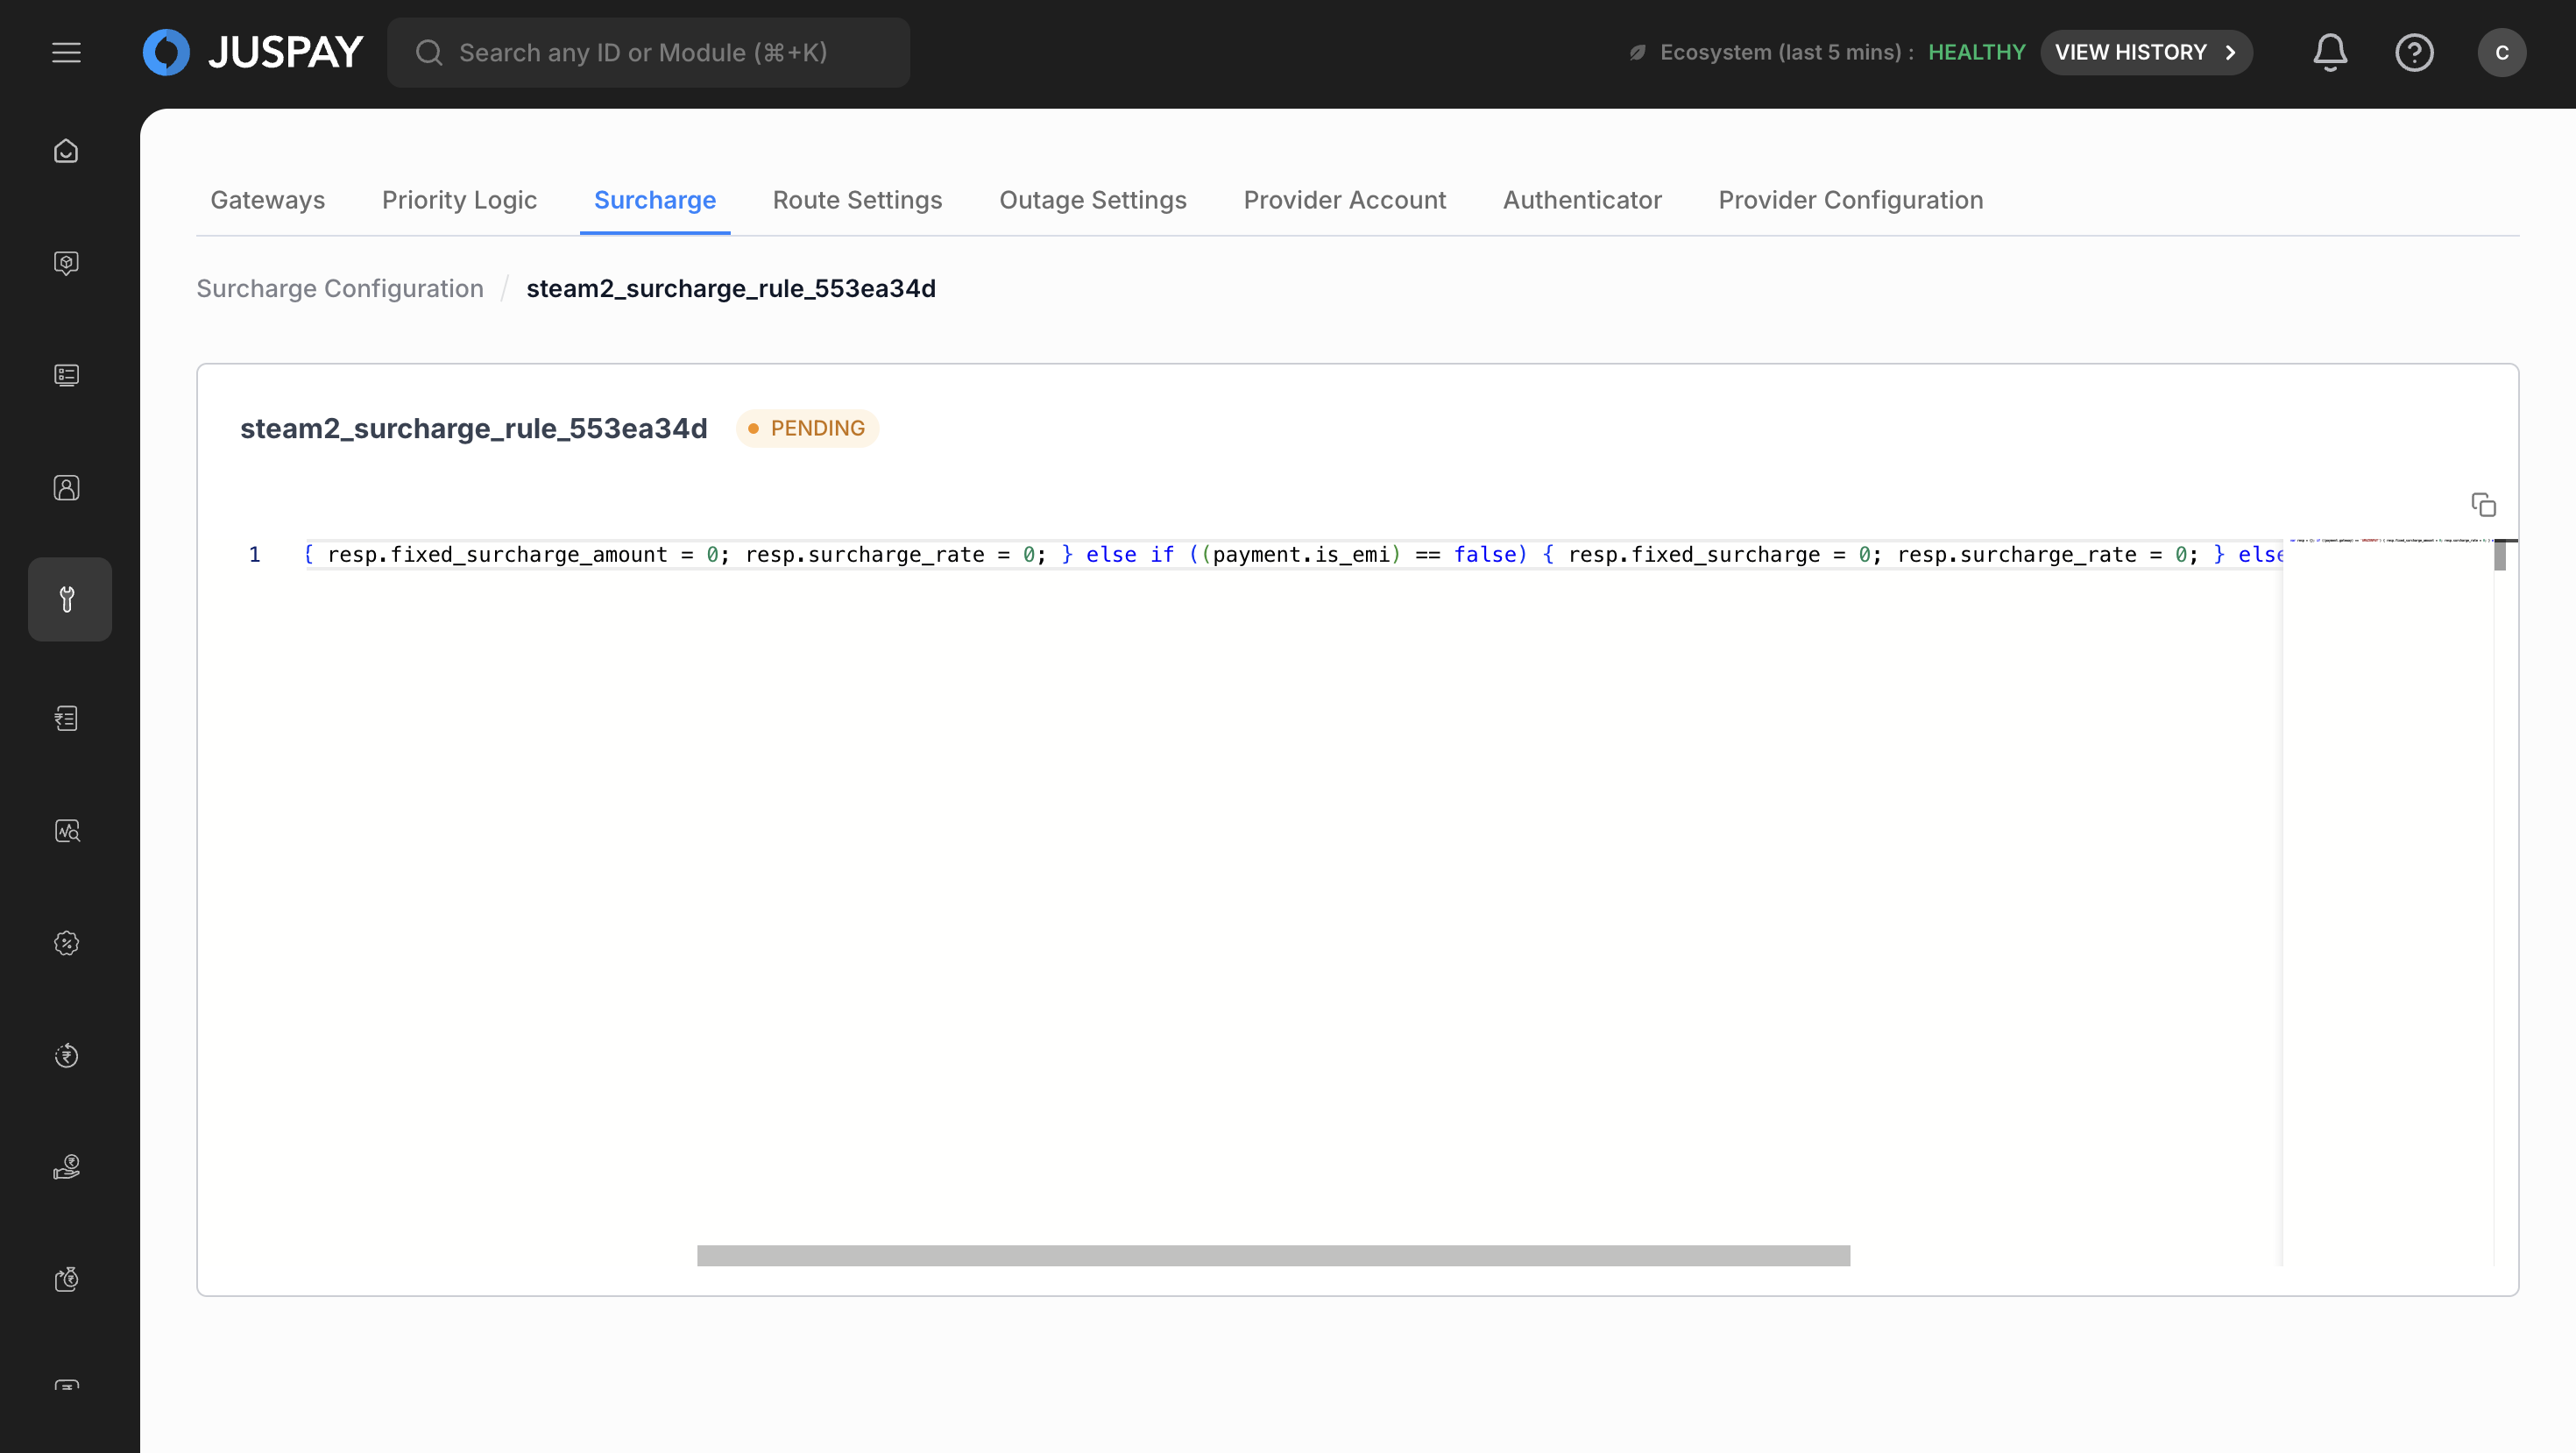The image size is (2576, 1453).
Task: Click the search ID or Module field
Action: (x=648, y=52)
